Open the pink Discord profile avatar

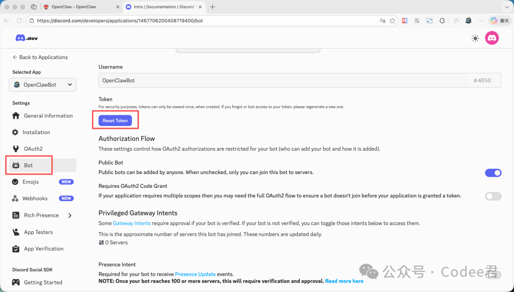coord(492,38)
